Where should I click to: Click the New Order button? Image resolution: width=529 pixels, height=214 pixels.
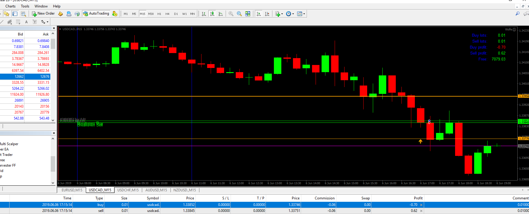point(43,14)
